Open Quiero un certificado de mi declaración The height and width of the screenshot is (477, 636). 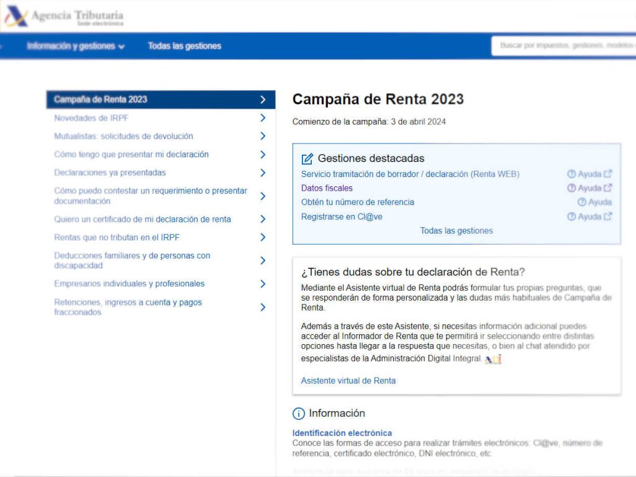[x=142, y=219]
